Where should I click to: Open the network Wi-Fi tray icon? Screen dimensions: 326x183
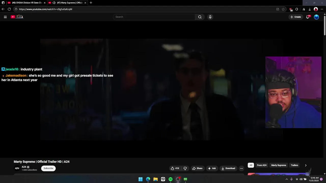(x=297, y=179)
